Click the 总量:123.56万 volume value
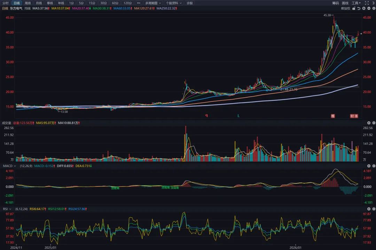 coord(24,123)
